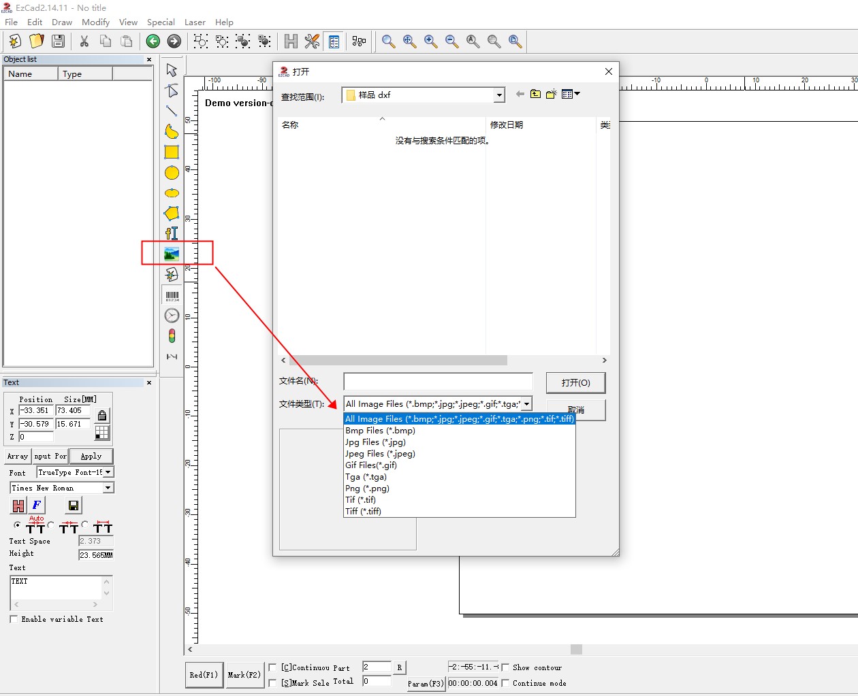Expand the file type dropdown arrow
Screen dimensions: 858x696
coord(526,404)
